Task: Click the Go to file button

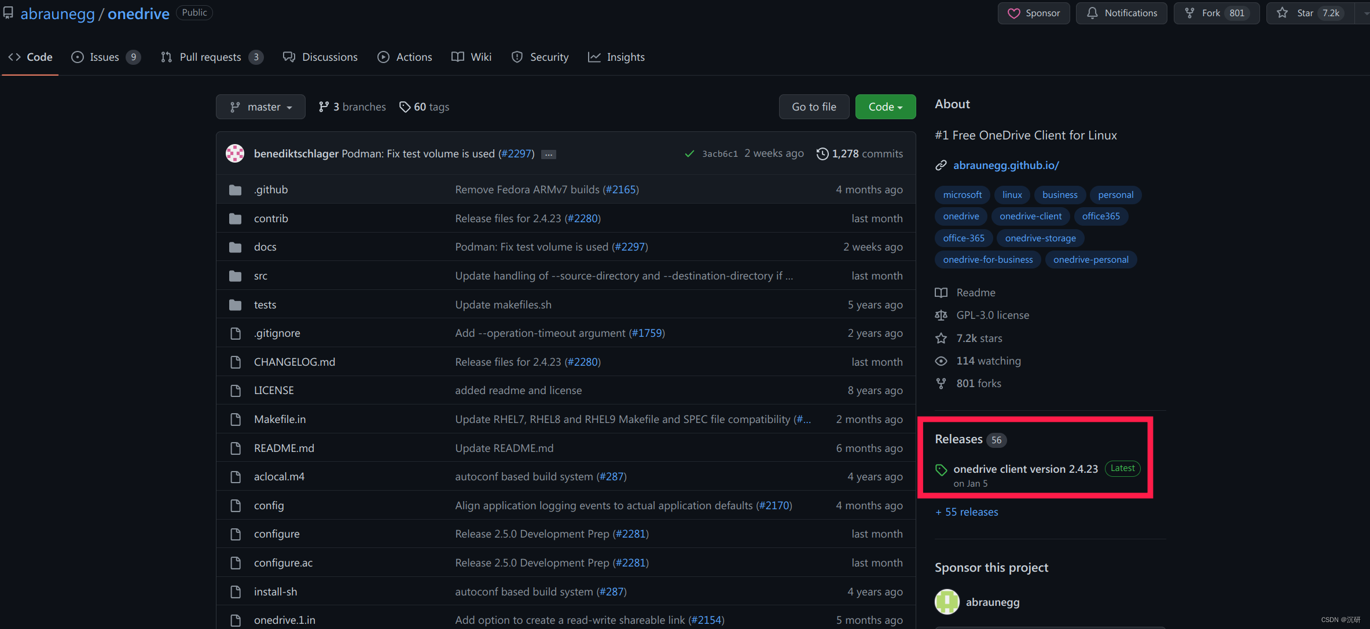Action: coord(814,107)
